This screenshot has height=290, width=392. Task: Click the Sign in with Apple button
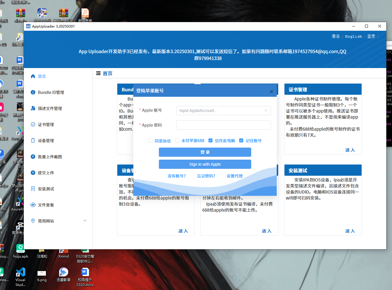[205, 164]
